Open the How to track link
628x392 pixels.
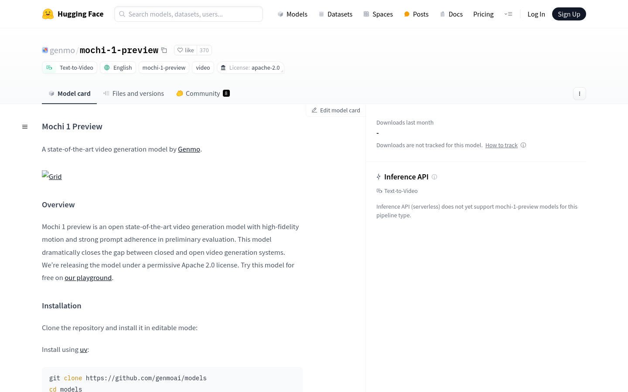502,145
